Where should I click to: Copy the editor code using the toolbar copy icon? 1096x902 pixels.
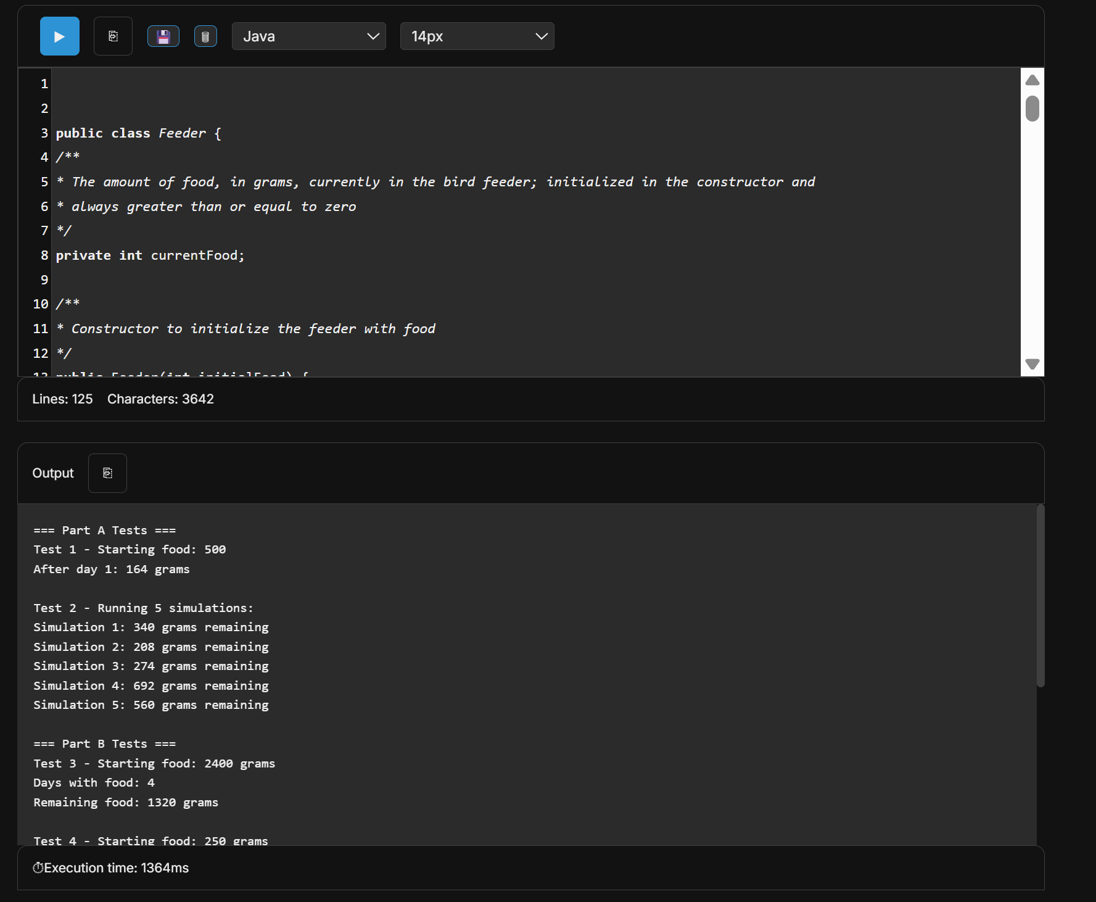tap(113, 36)
